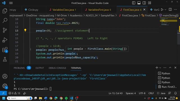
Task: Open editor More Actions ellipsis
Action: click(x=175, y=10)
